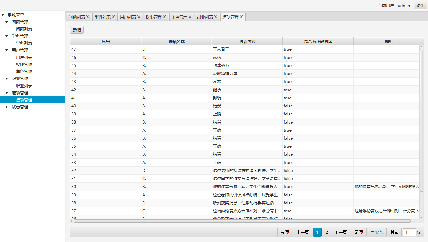Log out with the 退出 button

pyautogui.click(x=420, y=5)
